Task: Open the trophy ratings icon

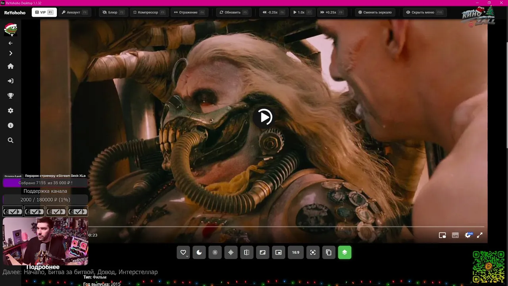Action: pos(11,96)
